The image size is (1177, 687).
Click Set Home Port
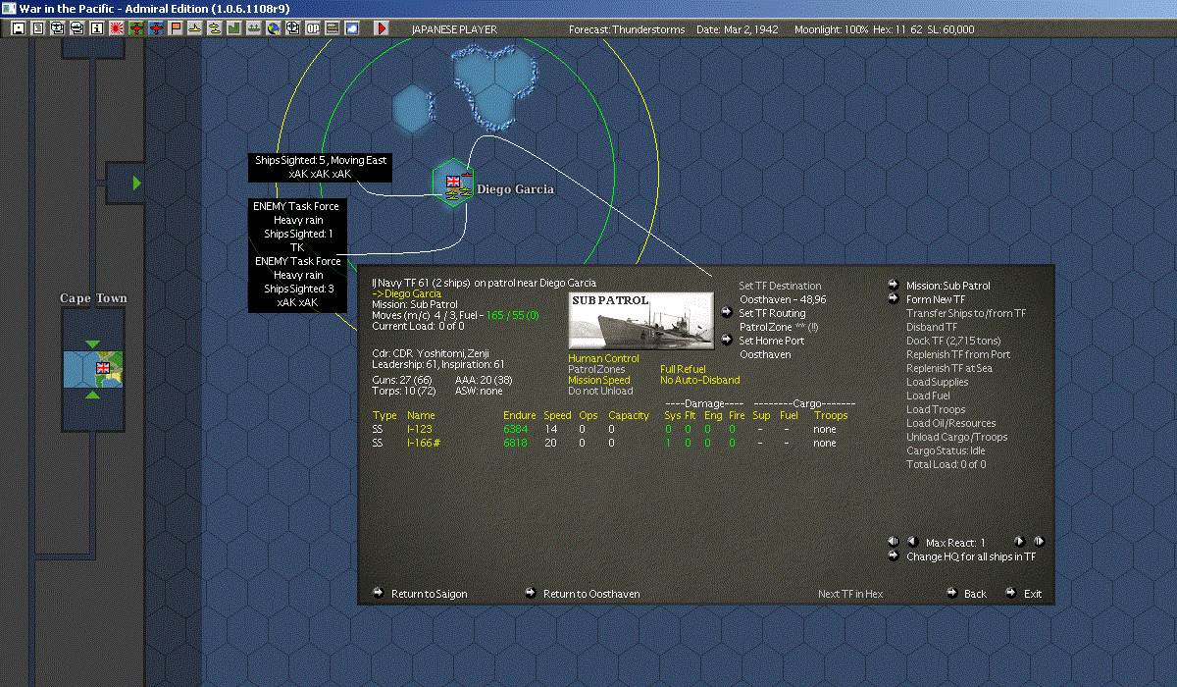pyautogui.click(x=772, y=341)
